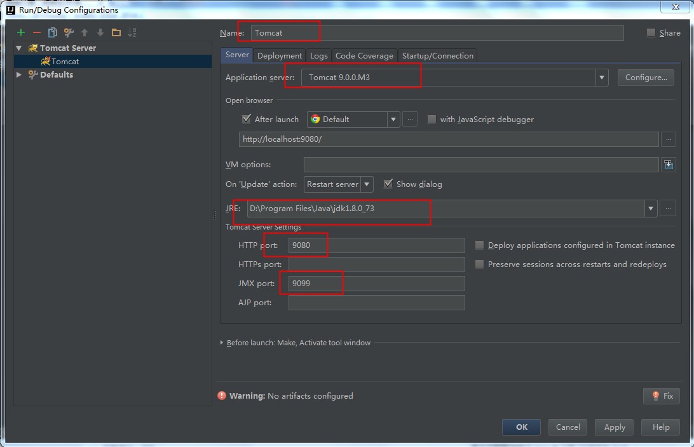
Task: Open the Startup/Connection tab
Action: click(437, 56)
